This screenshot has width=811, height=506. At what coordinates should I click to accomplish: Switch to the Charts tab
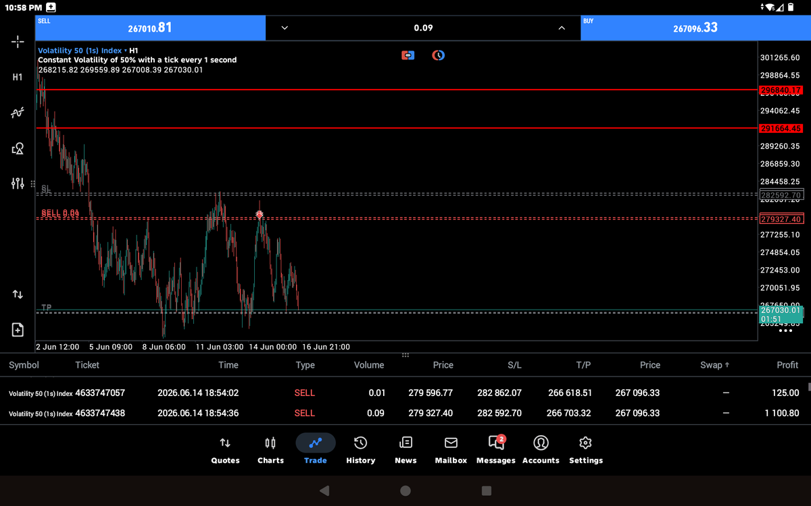[270, 450]
